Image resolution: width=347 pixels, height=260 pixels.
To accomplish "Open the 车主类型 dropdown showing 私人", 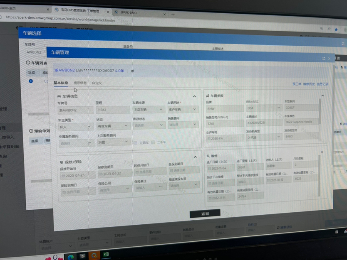I will click(75, 127).
